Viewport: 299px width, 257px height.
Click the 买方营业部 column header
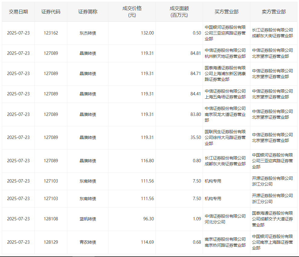[227, 12]
